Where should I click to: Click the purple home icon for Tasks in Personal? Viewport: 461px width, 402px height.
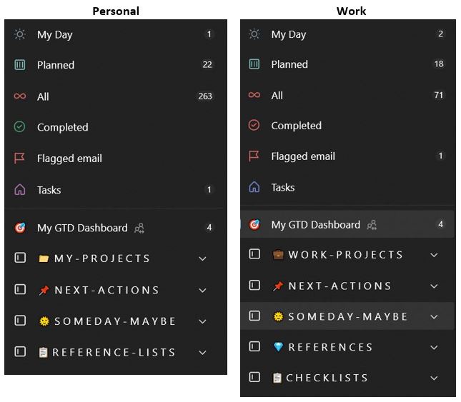(x=20, y=190)
